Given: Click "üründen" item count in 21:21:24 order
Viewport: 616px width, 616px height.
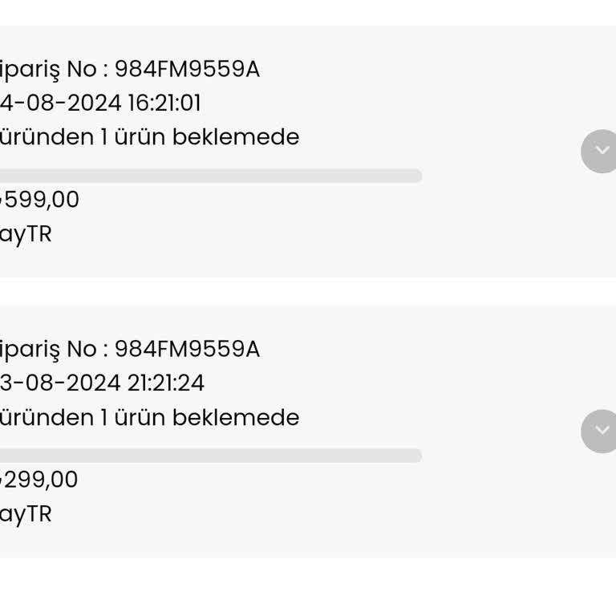Looking at the screenshot, I should [47, 418].
